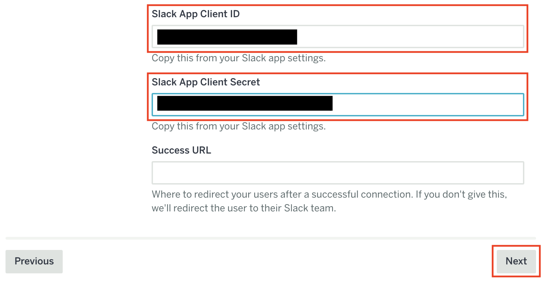Click the horizontal divider above the buttons

(270, 238)
